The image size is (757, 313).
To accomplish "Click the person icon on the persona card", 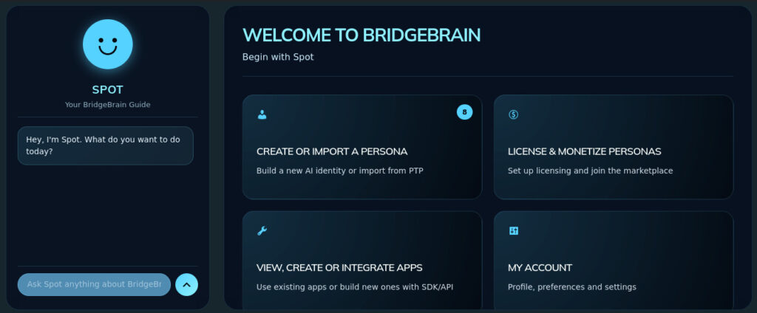I will point(262,114).
